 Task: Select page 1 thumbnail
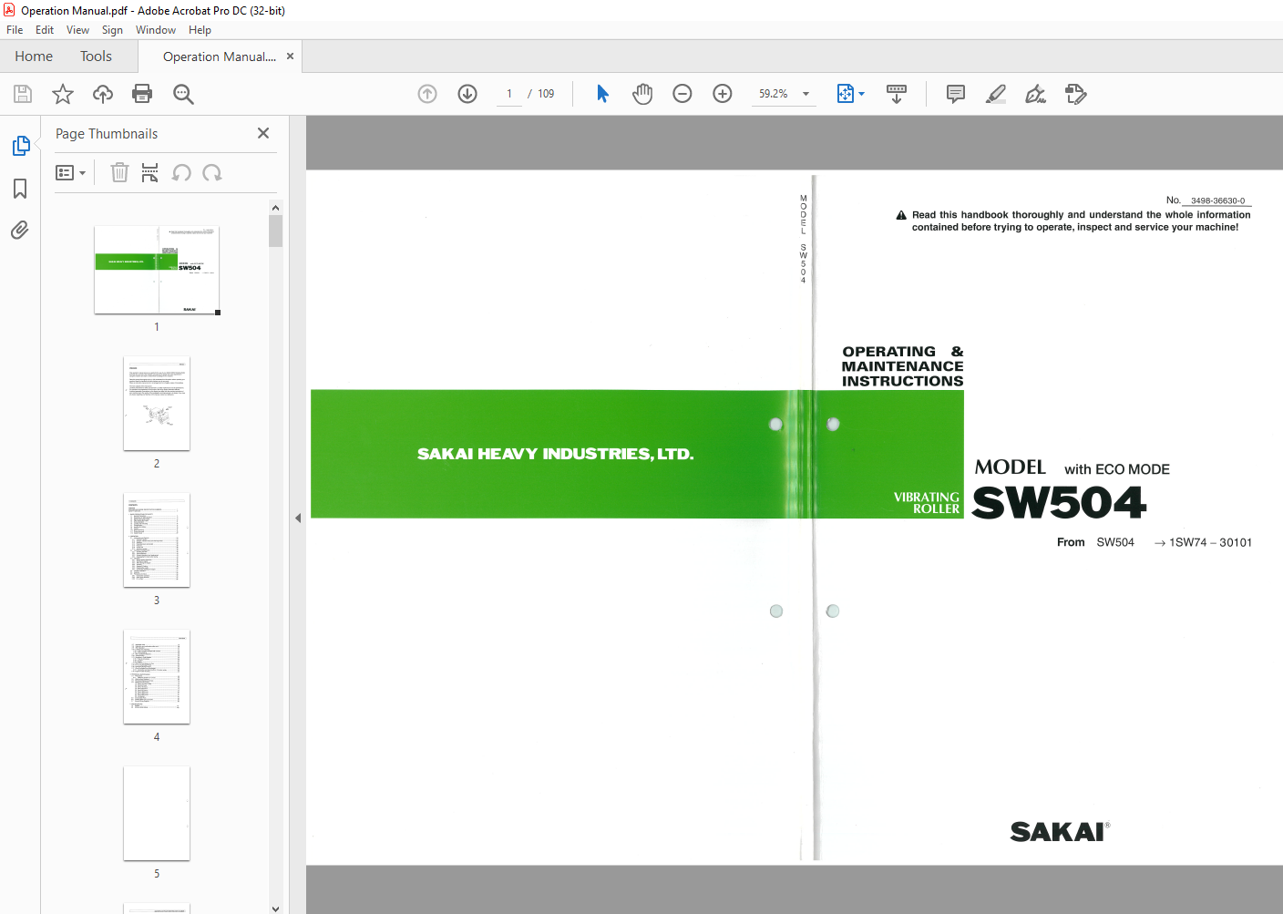point(157,271)
